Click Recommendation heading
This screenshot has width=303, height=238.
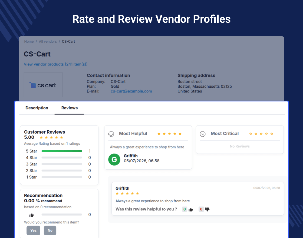[x=43, y=196]
